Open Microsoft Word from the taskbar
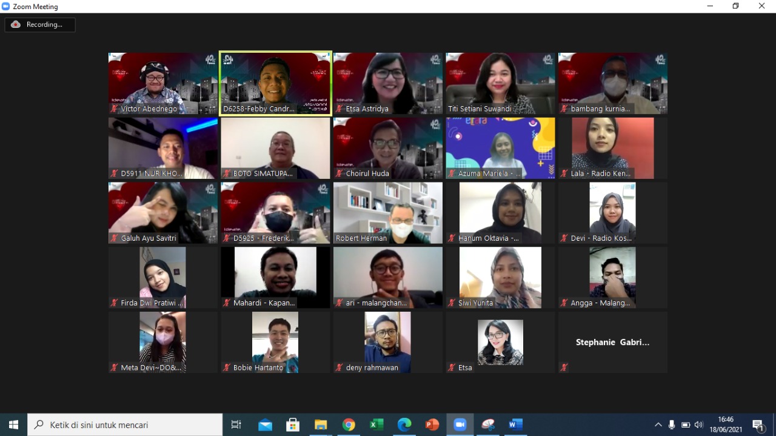The image size is (776, 436). pos(515,425)
